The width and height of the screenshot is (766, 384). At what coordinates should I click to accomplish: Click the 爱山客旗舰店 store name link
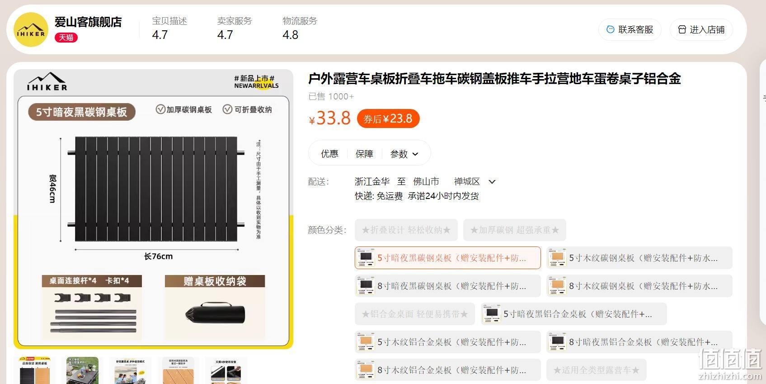(x=88, y=22)
